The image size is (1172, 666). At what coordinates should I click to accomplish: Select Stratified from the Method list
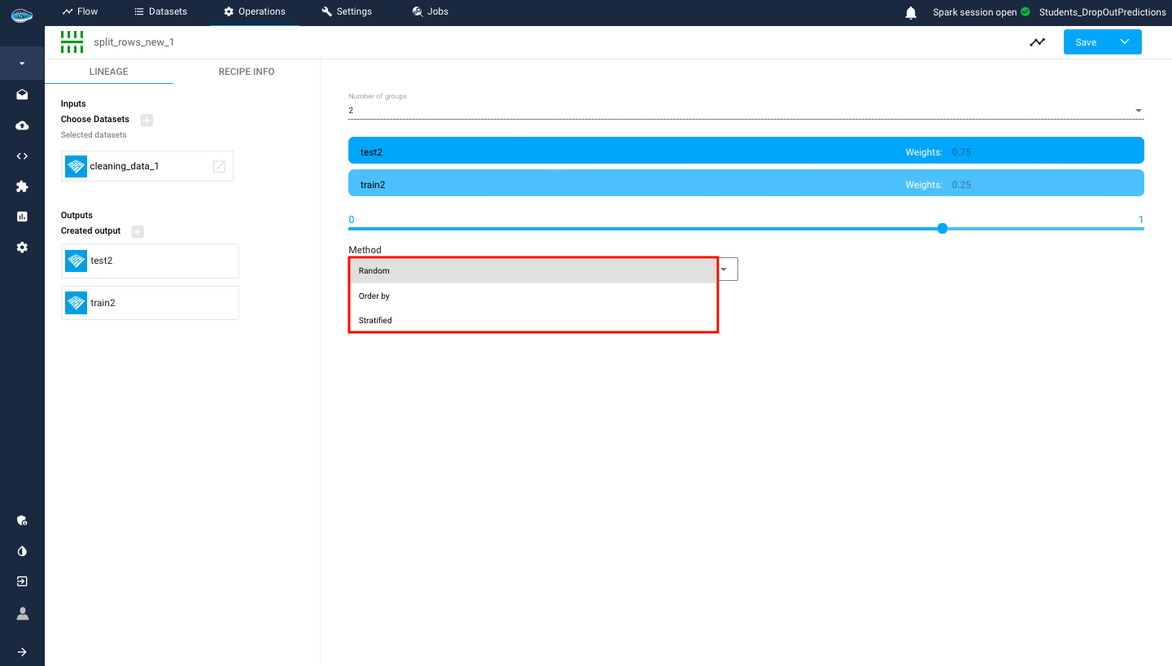tap(375, 320)
